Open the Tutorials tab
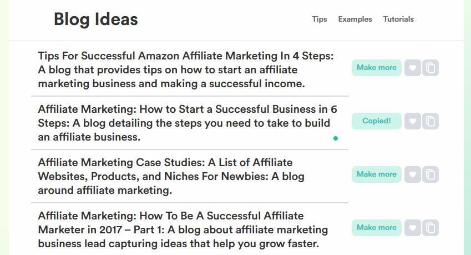Viewport: 471px width, 255px height. 398,19
